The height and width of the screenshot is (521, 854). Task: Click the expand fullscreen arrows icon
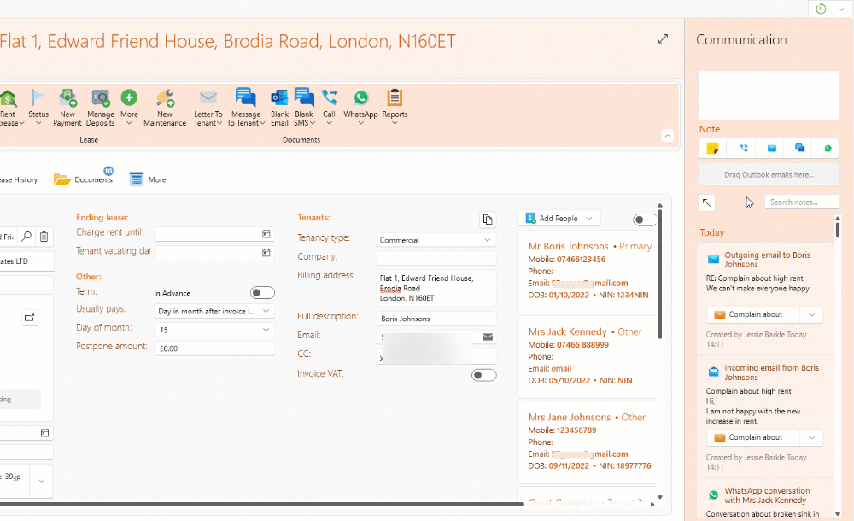pos(663,39)
